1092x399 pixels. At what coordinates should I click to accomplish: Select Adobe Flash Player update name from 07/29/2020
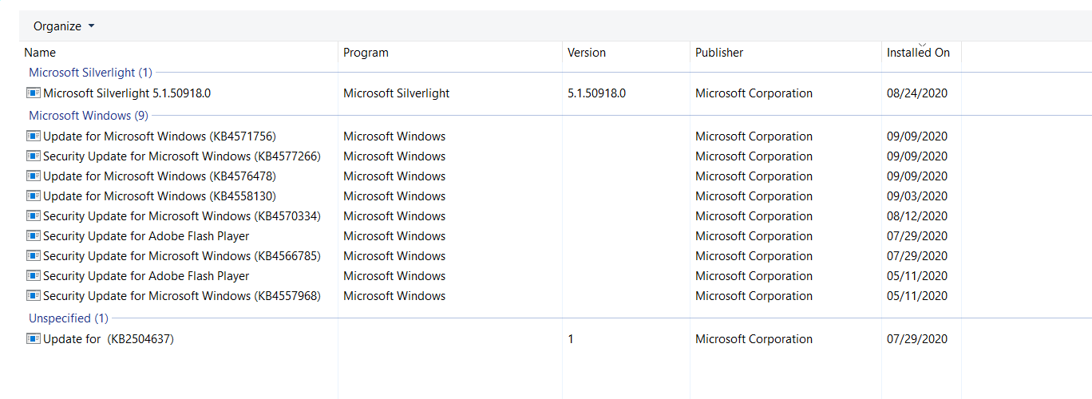pyautogui.click(x=146, y=236)
